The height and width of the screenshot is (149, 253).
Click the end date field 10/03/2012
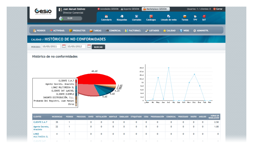(76, 46)
